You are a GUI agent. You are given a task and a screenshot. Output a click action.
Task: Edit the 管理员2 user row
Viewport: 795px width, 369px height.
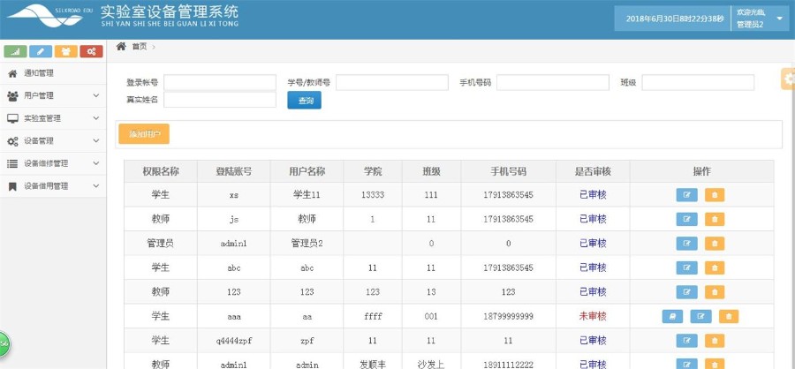pyautogui.click(x=686, y=244)
